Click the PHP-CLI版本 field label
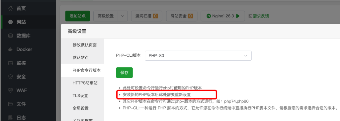This screenshot has height=121, width=340. (x=128, y=55)
